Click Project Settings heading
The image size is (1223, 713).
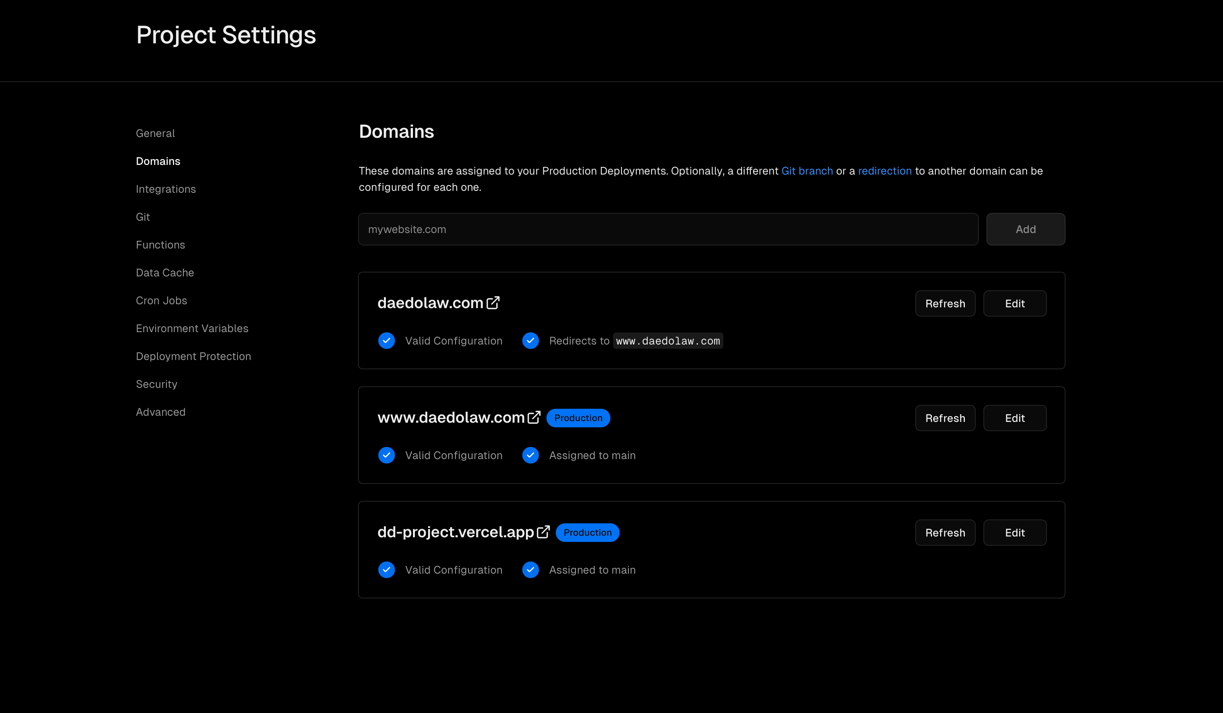point(226,35)
